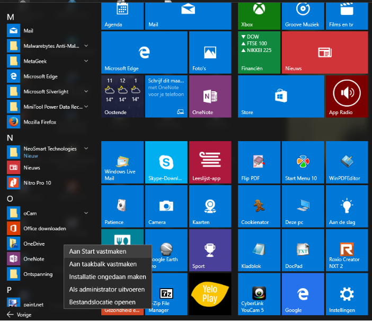Open the App Radio tile
The image size is (372, 321).
pyautogui.click(x=347, y=96)
